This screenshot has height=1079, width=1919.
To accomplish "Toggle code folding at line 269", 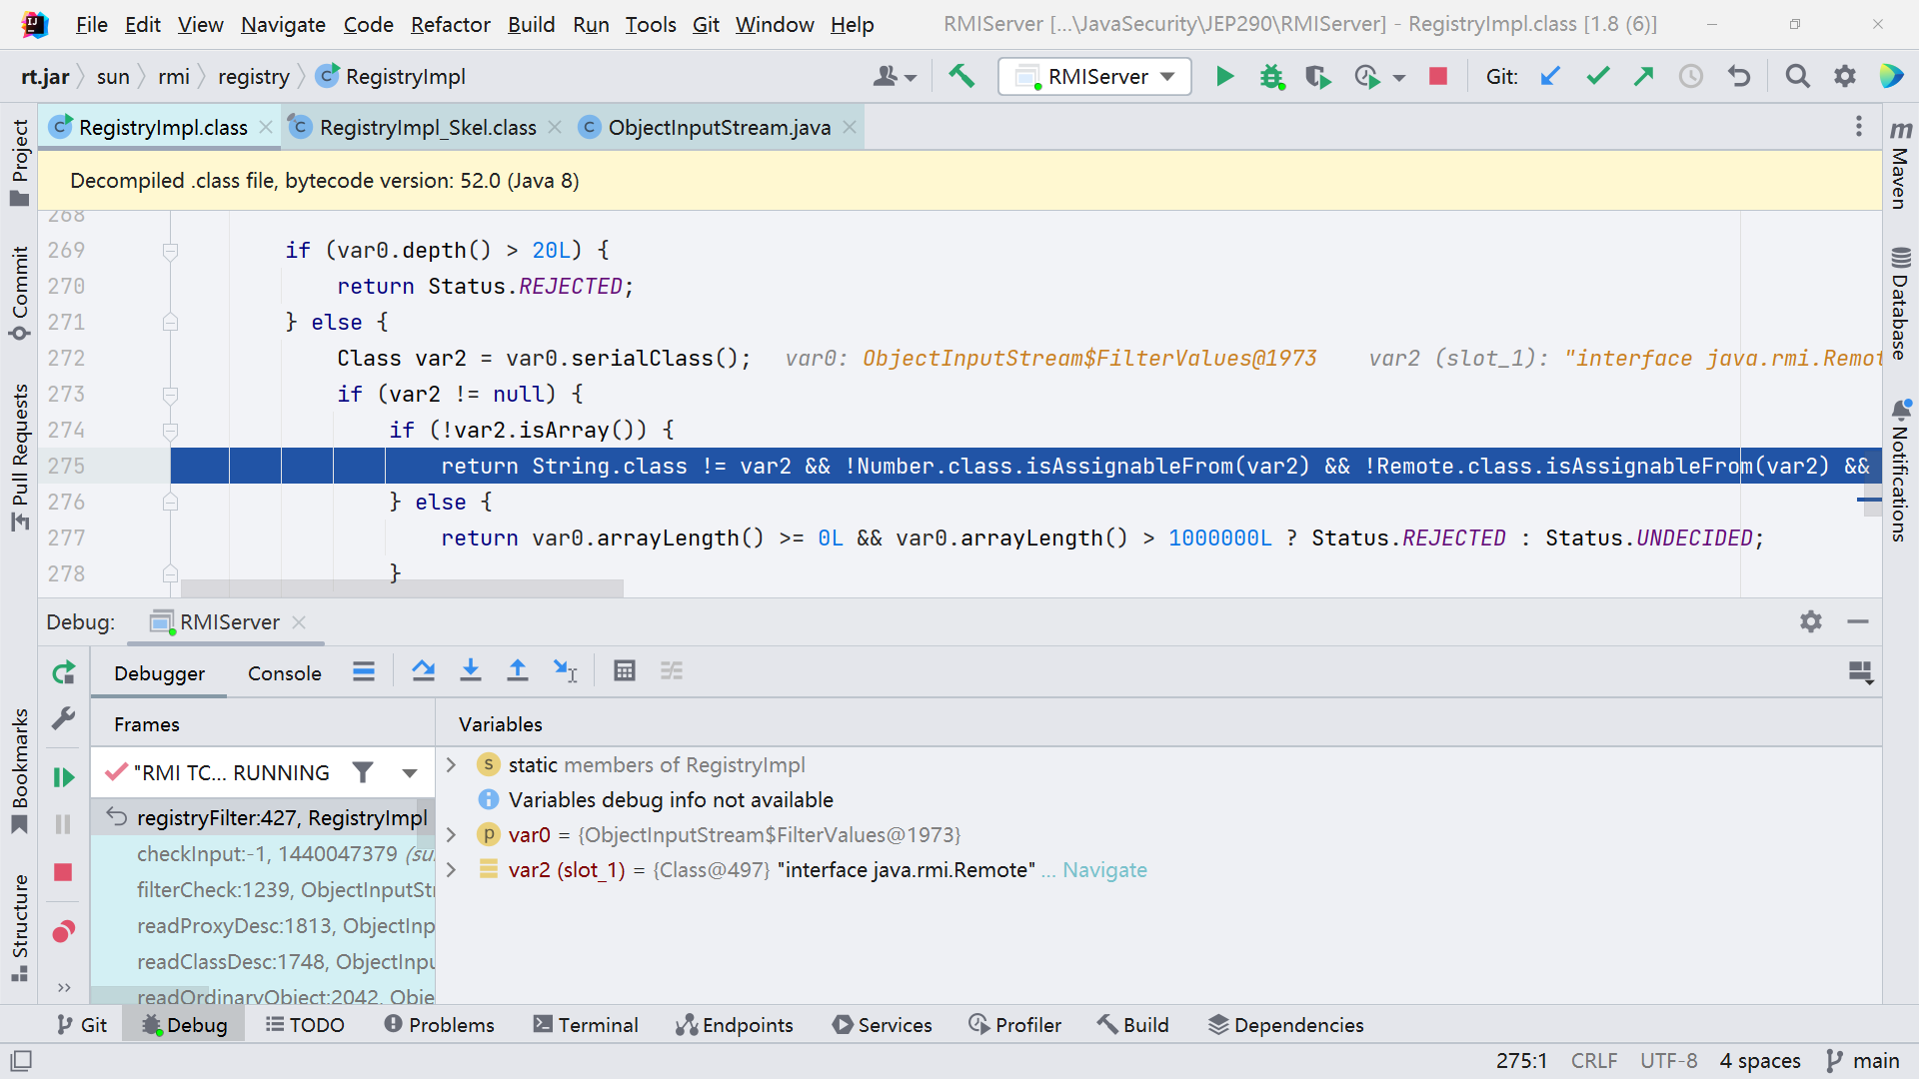I will [170, 251].
